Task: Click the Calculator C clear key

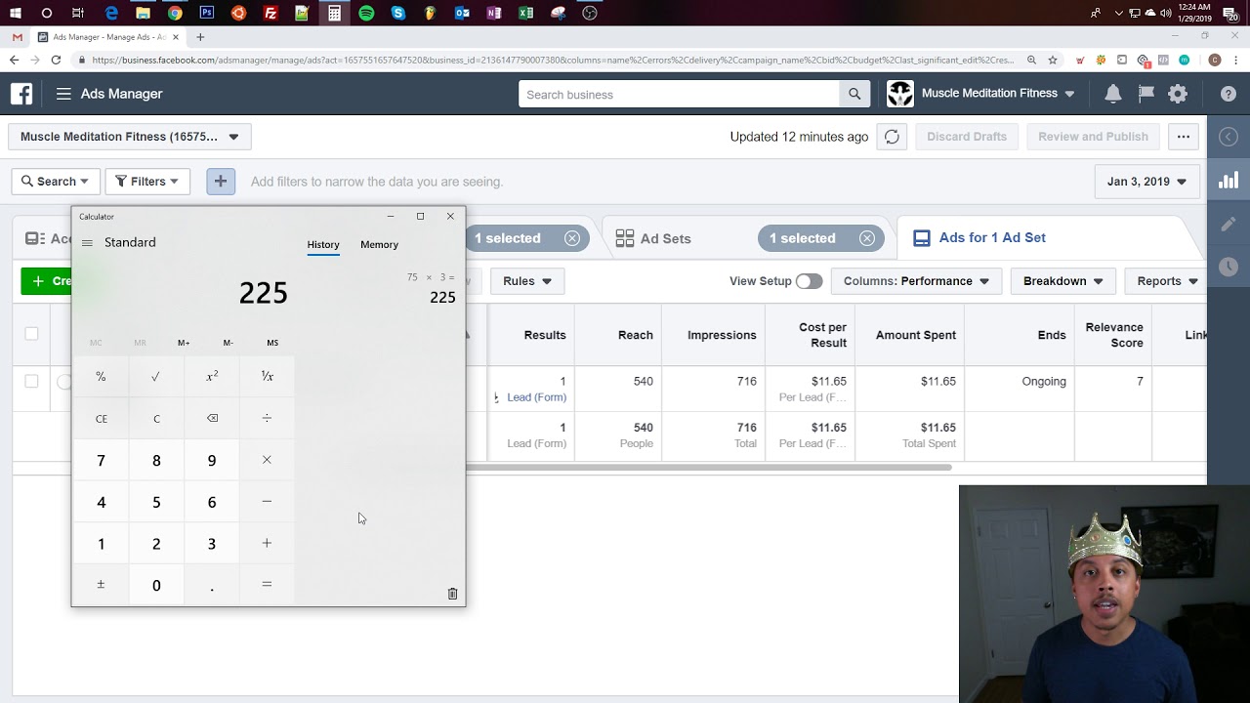Action: [156, 418]
